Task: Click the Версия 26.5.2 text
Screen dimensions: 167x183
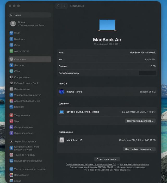Action: coord(147,92)
